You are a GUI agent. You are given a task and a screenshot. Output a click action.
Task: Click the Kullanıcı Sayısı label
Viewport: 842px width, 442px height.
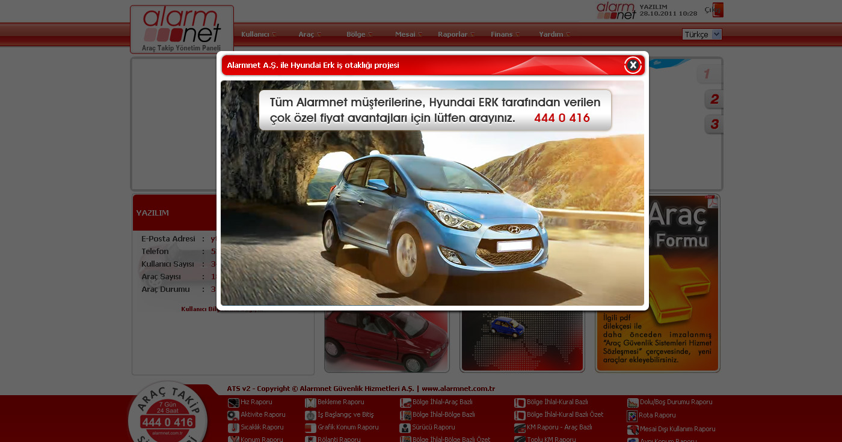click(168, 264)
